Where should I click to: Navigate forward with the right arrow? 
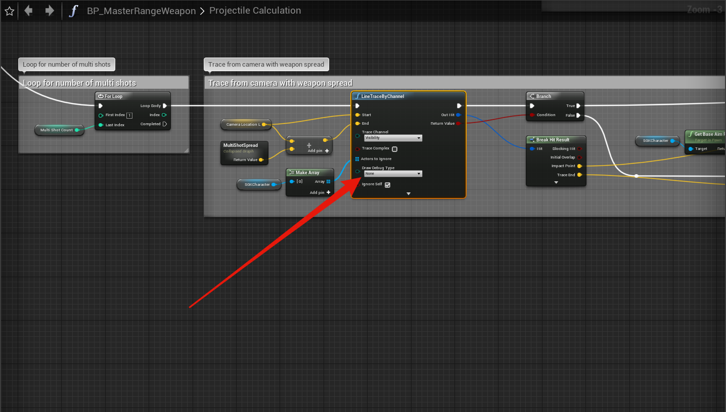[50, 11]
